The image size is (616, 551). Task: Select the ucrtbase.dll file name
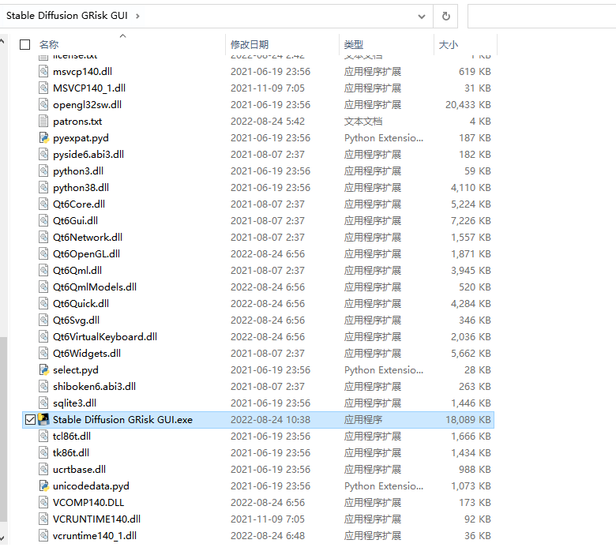point(79,470)
